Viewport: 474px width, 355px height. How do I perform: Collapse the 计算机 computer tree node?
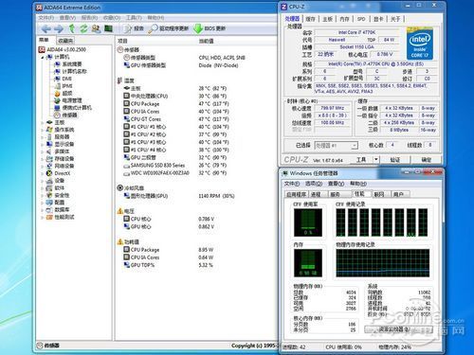pyautogui.click(x=43, y=57)
